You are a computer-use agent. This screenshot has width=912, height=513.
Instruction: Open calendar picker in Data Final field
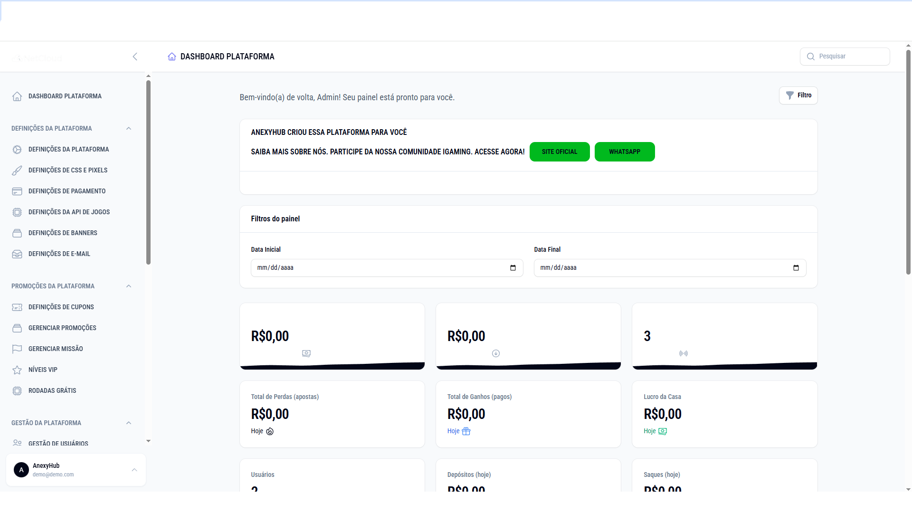point(796,268)
